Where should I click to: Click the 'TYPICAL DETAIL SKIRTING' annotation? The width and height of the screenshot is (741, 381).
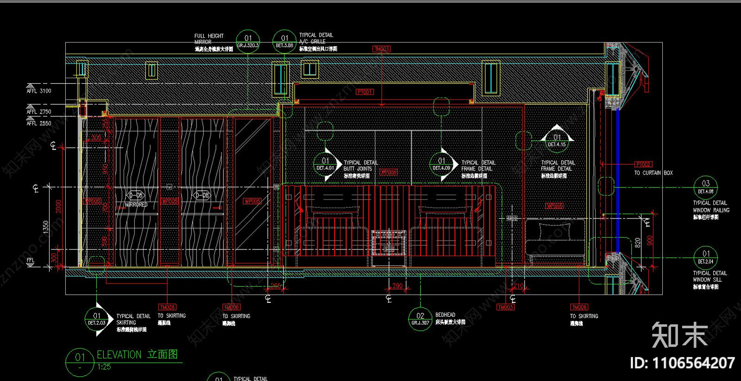coord(133,319)
